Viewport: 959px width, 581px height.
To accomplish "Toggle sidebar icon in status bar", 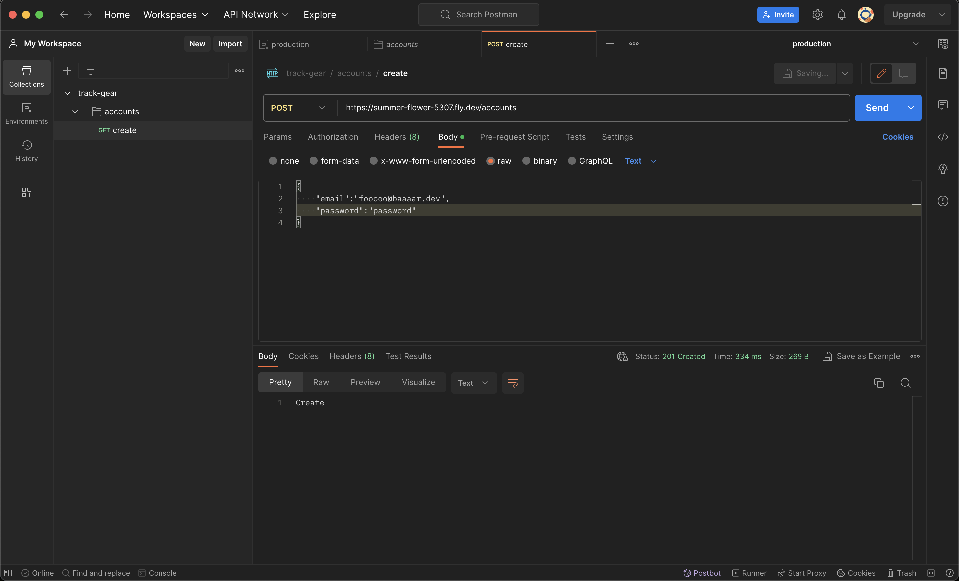I will [x=8, y=573].
